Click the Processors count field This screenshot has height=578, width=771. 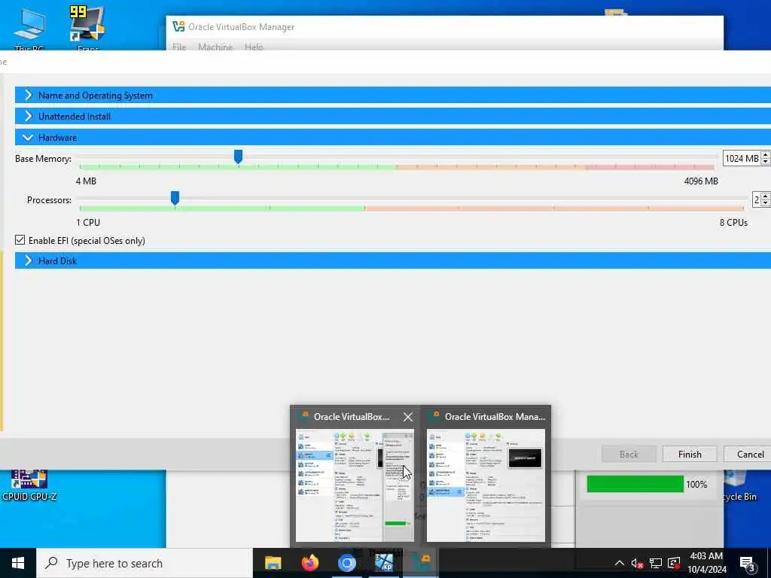coord(756,199)
